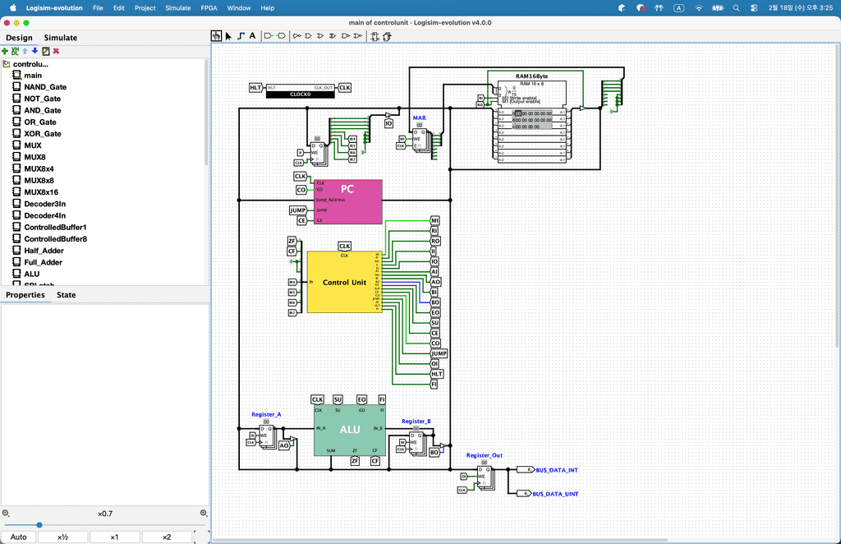Viewport: 841px width, 544px height.
Task: Switch to the Simulate tab in the sidebar
Action: (x=61, y=38)
